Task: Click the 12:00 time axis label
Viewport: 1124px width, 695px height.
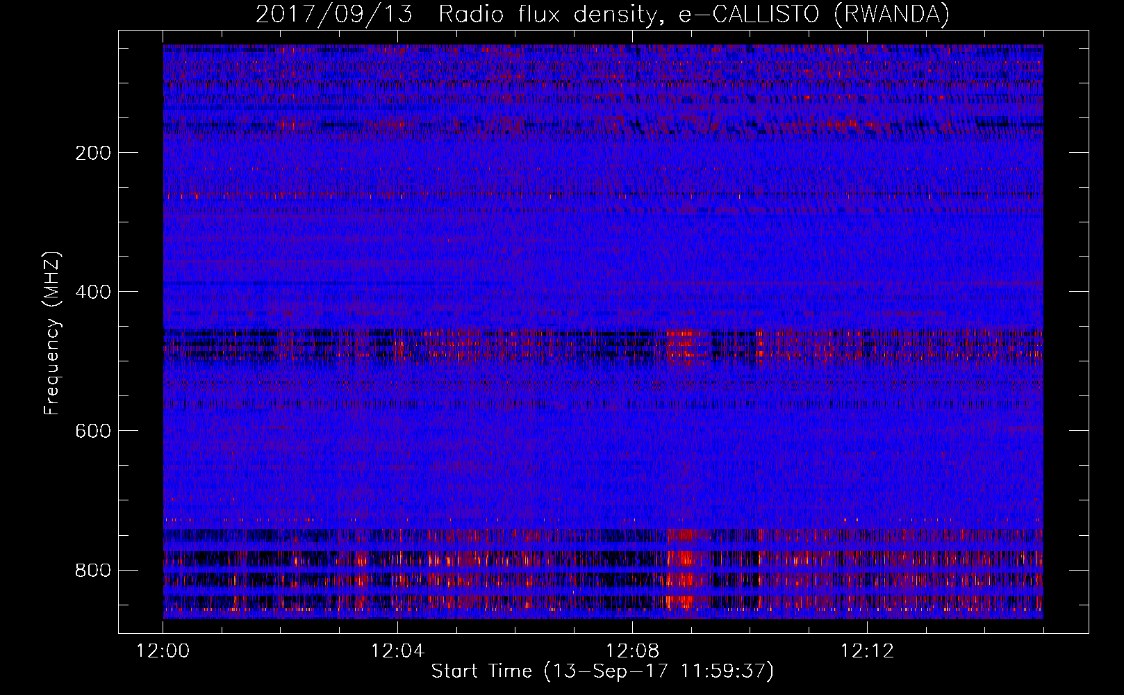Action: pyautogui.click(x=163, y=651)
